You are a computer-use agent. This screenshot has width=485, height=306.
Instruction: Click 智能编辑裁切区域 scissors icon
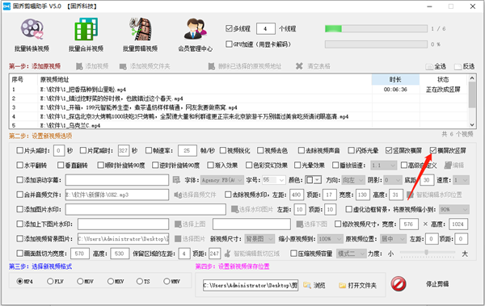pyautogui.click(x=227, y=254)
